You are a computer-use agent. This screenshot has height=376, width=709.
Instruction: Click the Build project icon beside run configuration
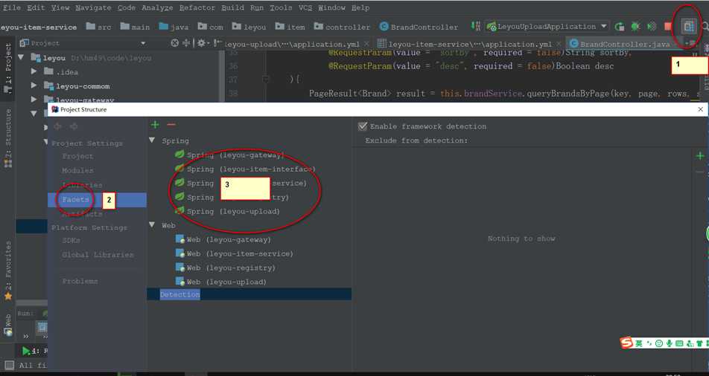pyautogui.click(x=475, y=26)
